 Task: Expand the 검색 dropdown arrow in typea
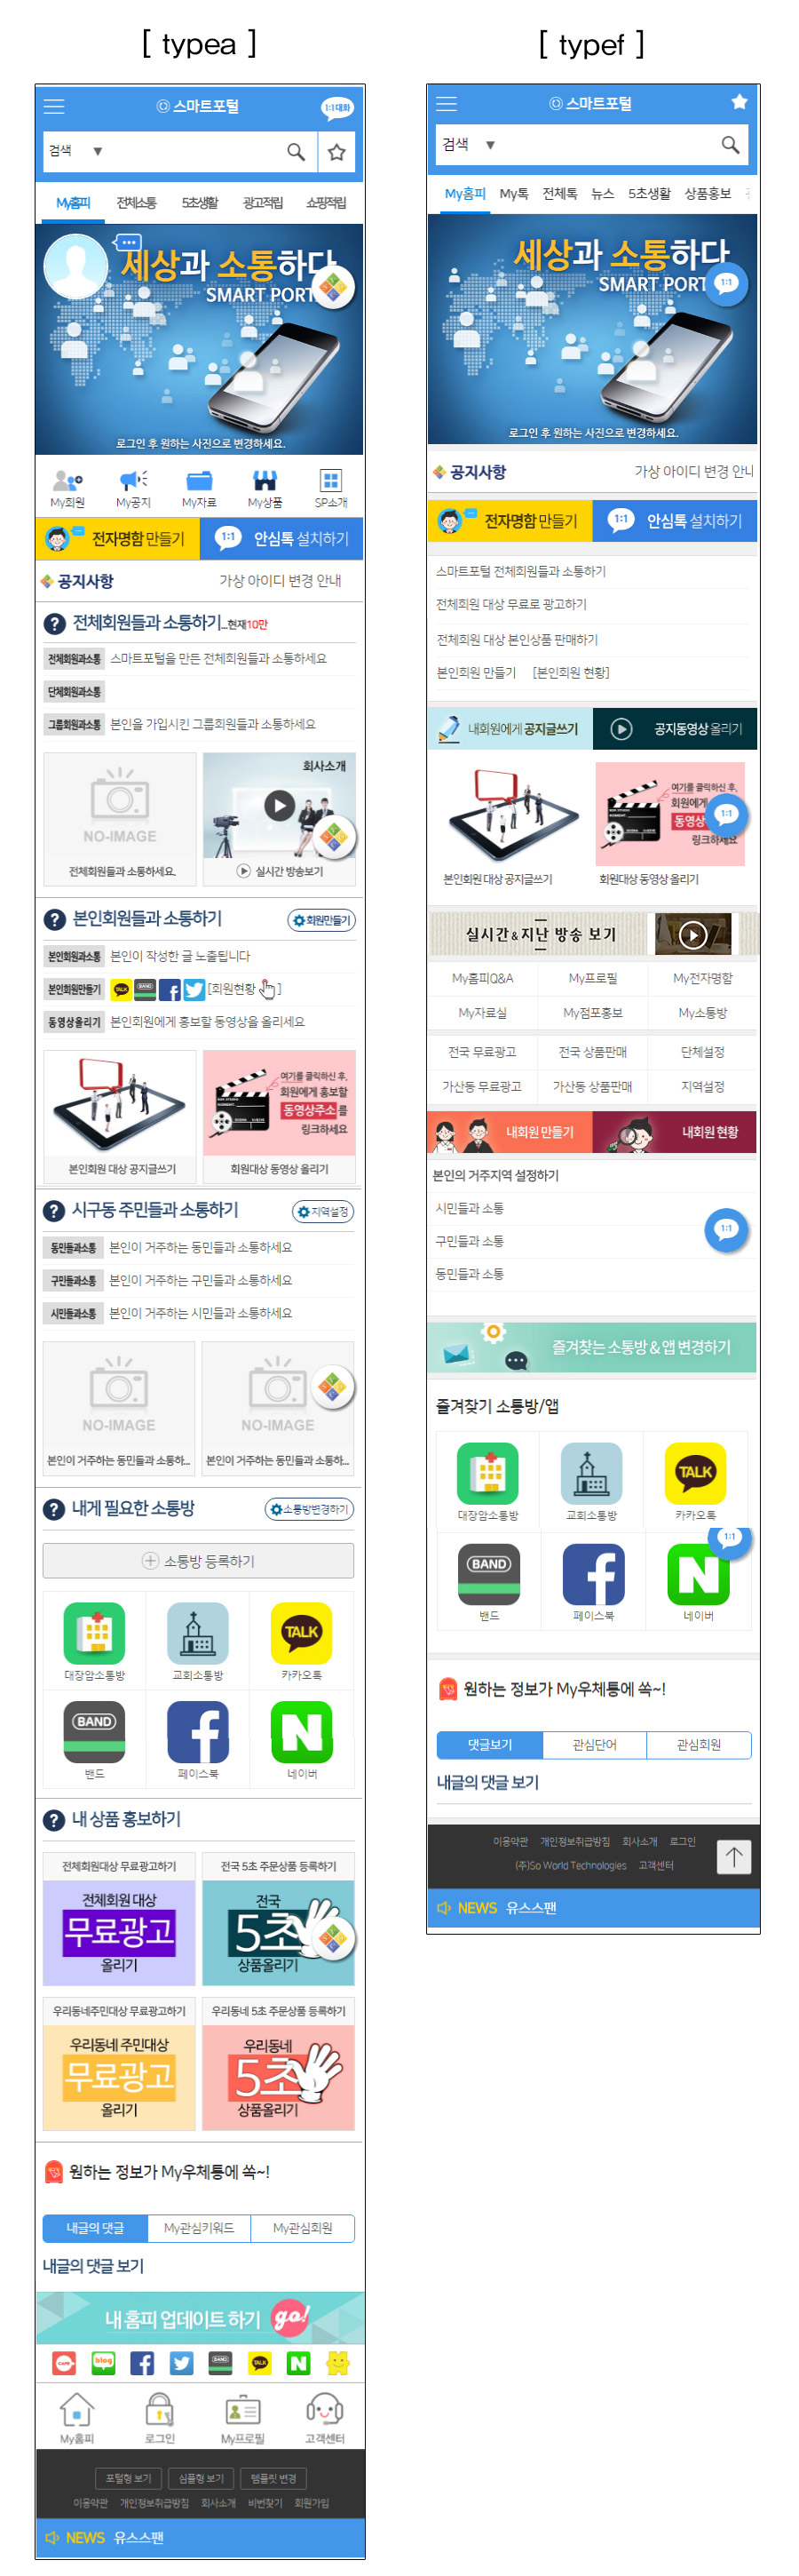[x=98, y=151]
